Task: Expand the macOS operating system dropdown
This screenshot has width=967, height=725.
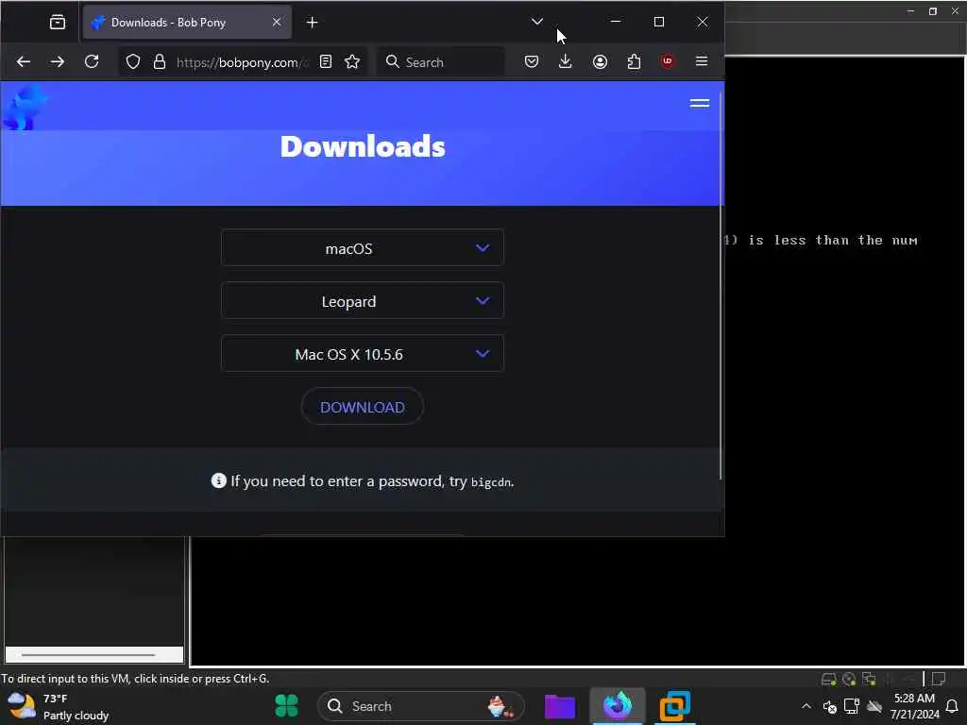Action: tap(362, 248)
